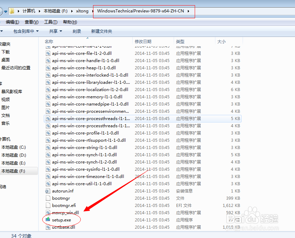The image size is (295, 238).
Task: Click the bootmgr file icon
Action: tap(48, 198)
